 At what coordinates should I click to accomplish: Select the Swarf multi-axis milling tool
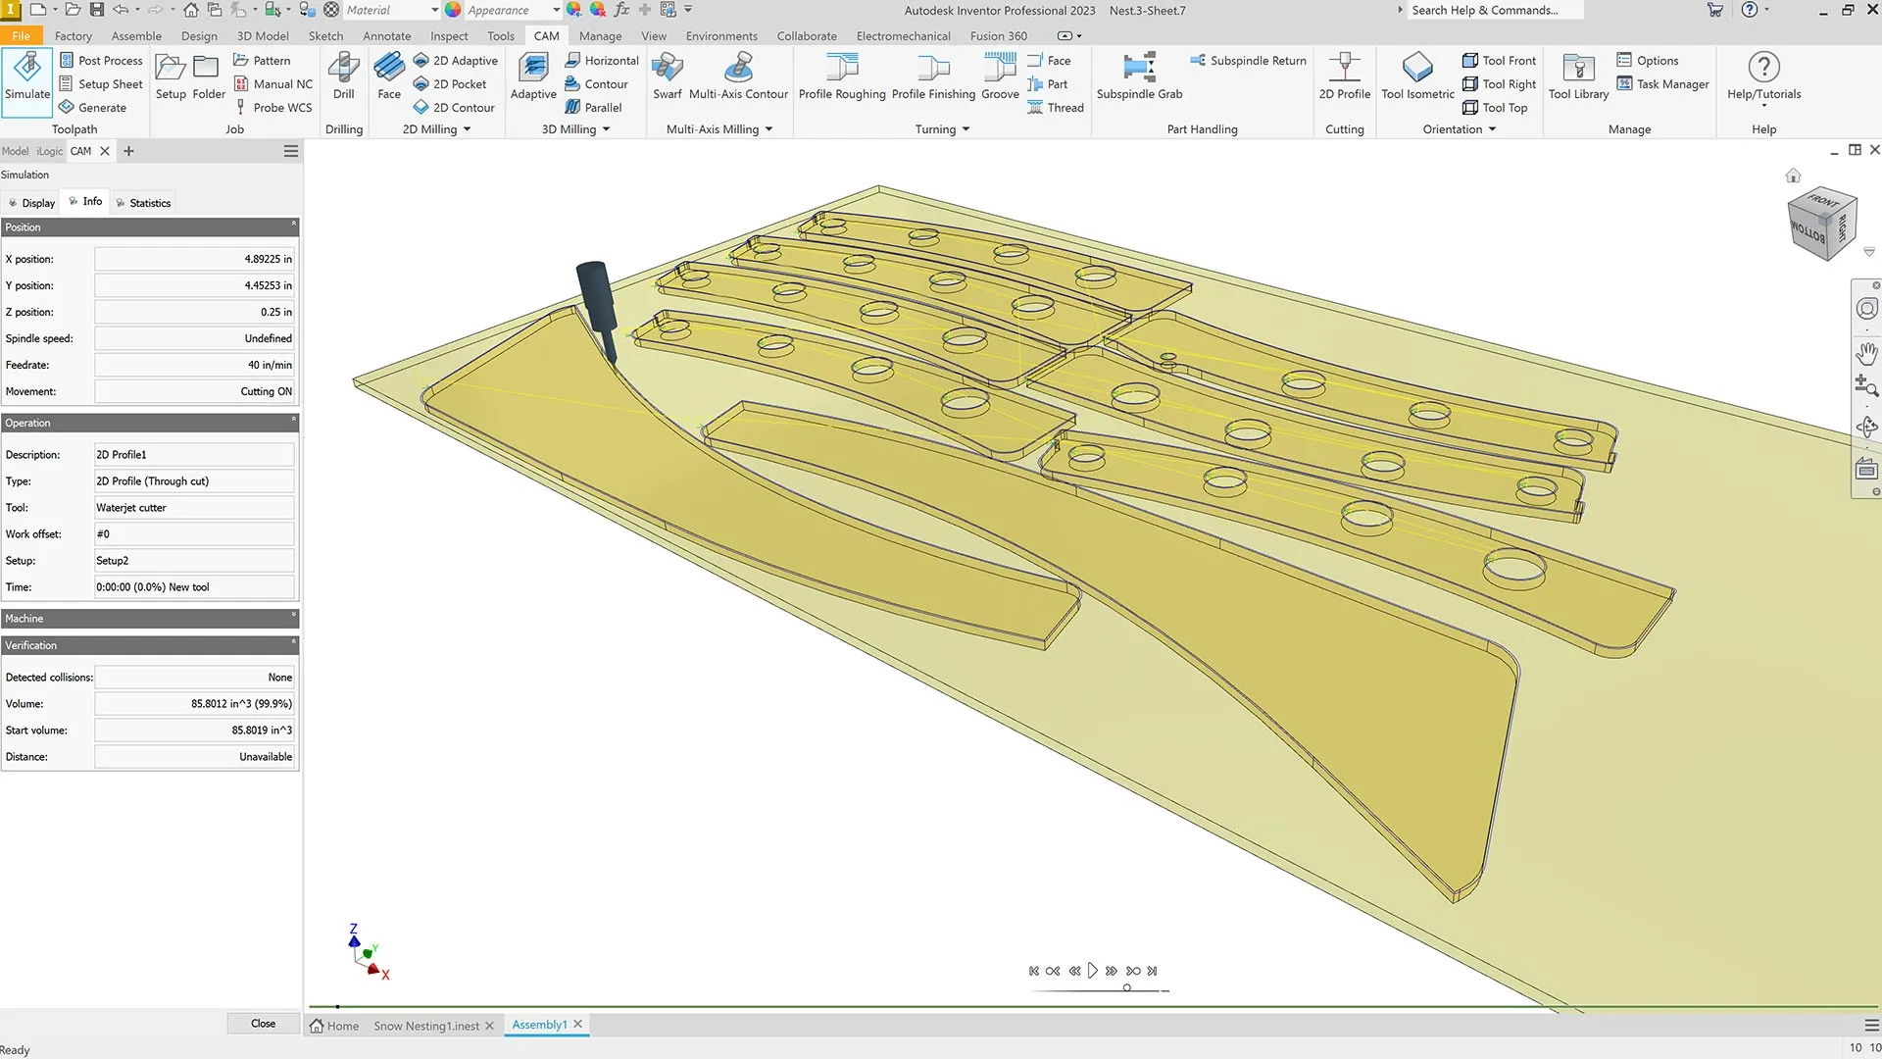coord(667,76)
